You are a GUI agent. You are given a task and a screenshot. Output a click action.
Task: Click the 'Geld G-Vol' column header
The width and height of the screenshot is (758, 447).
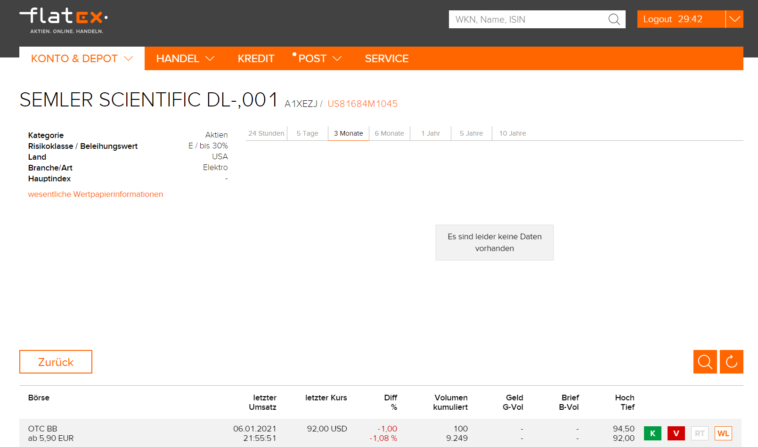[513, 402]
